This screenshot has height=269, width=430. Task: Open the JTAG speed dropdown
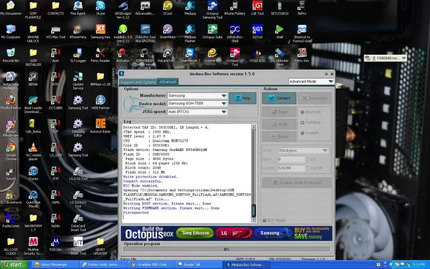click(x=224, y=112)
